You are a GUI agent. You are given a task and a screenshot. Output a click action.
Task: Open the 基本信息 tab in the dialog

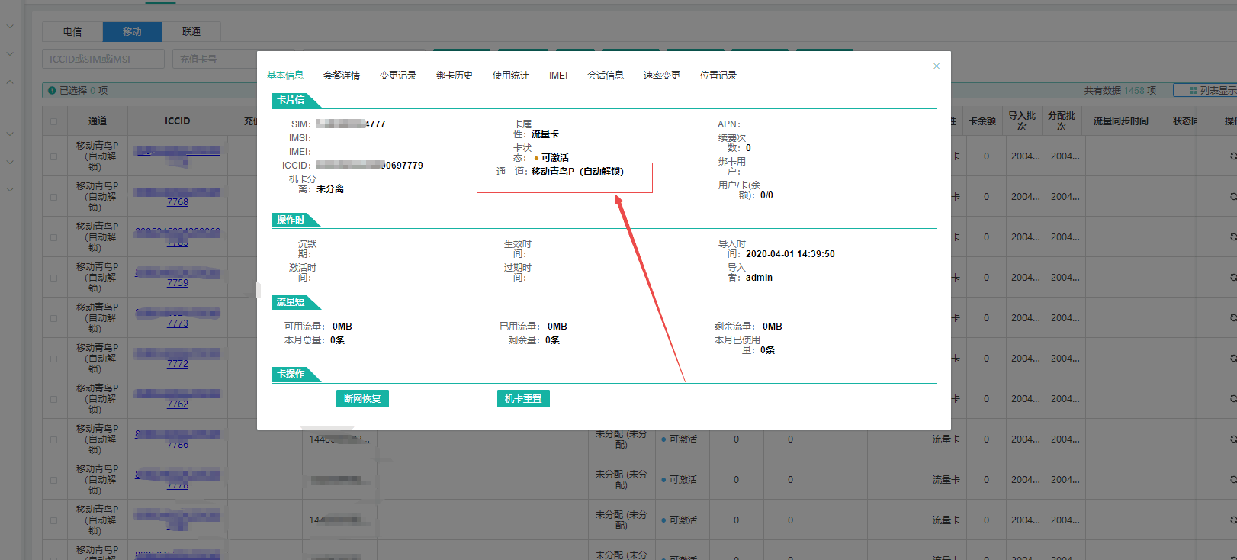tap(285, 76)
